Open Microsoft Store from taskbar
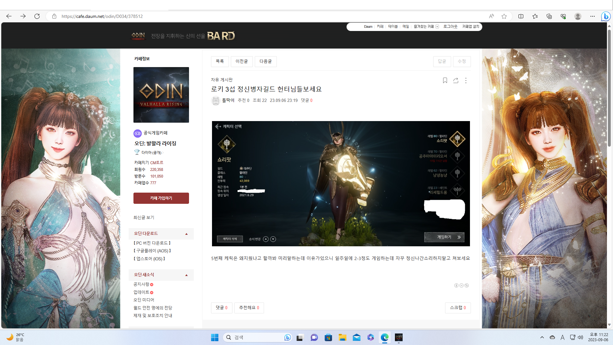This screenshot has height=345, width=613. click(328, 337)
